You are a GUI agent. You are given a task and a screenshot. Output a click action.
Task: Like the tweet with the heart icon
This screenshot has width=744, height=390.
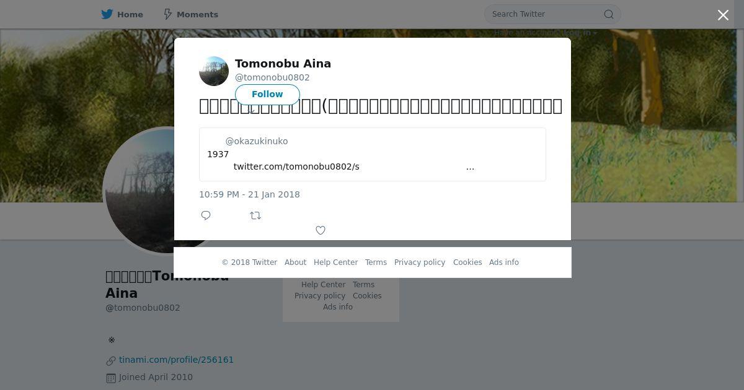pyautogui.click(x=321, y=230)
